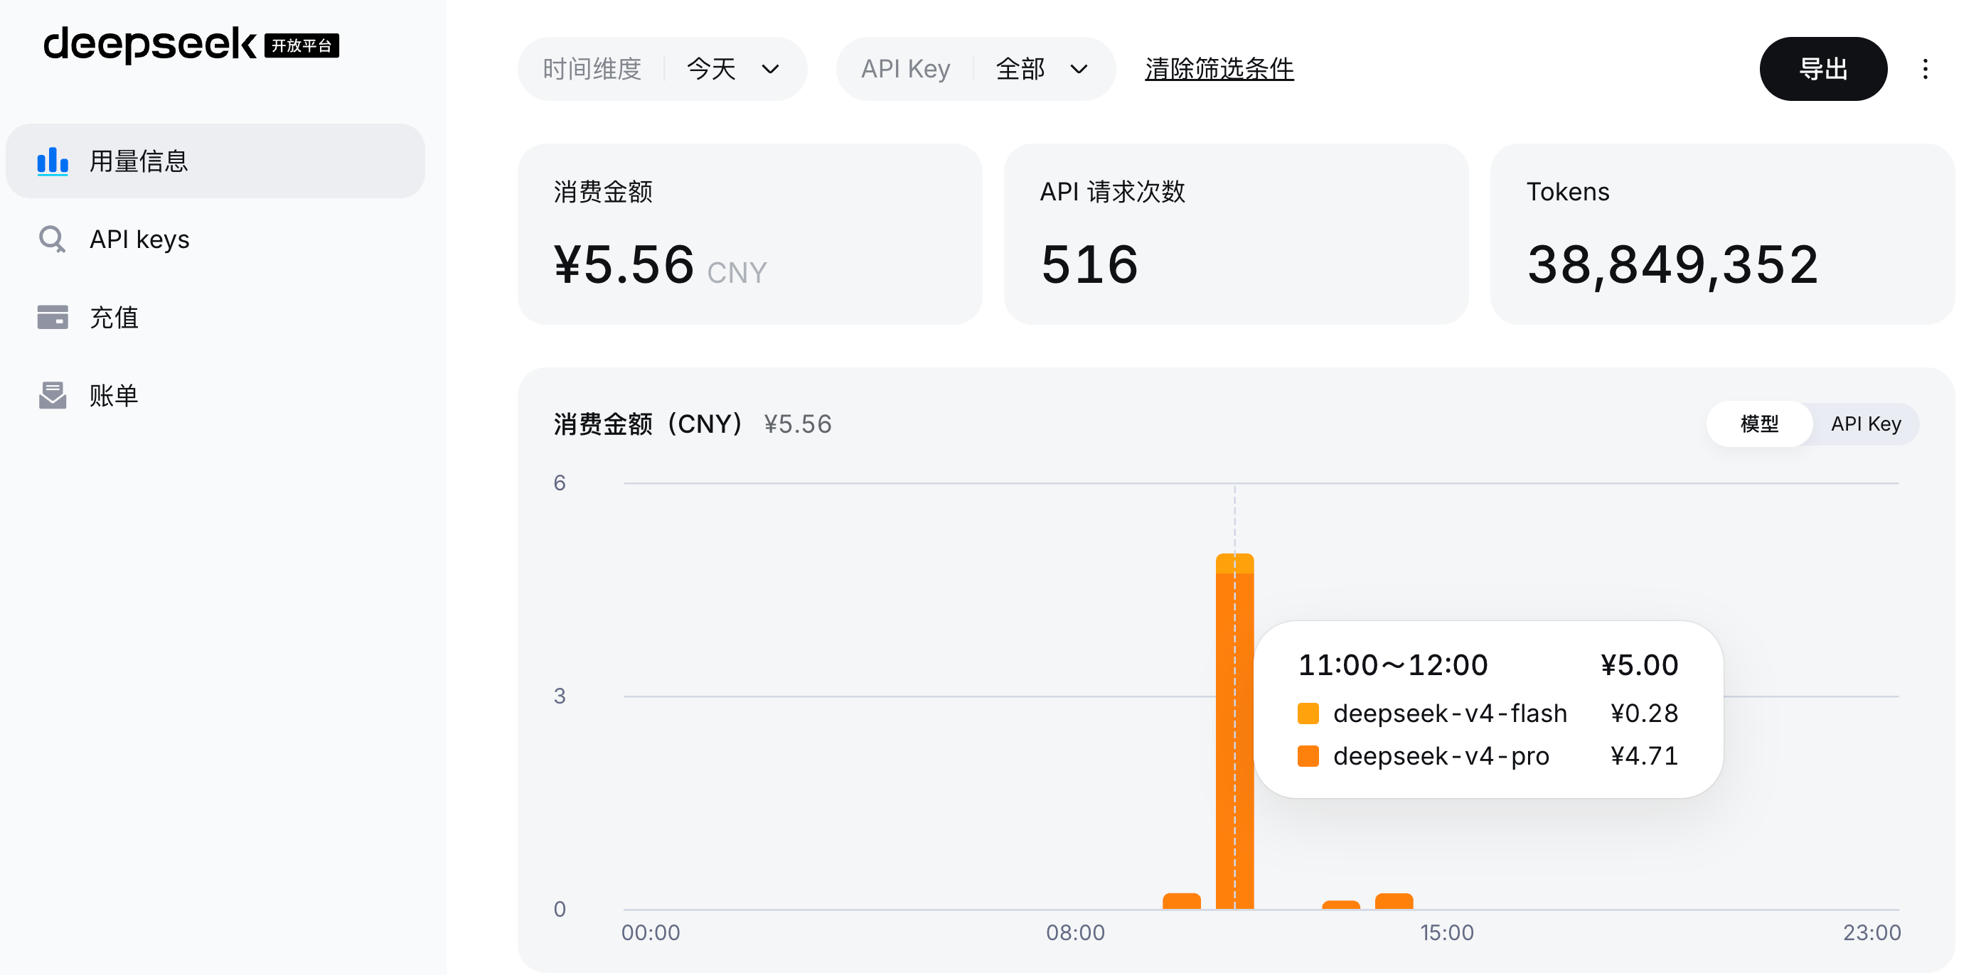The width and height of the screenshot is (1981, 975).
Task: Click the y-axis label 0
Action: [x=560, y=910]
